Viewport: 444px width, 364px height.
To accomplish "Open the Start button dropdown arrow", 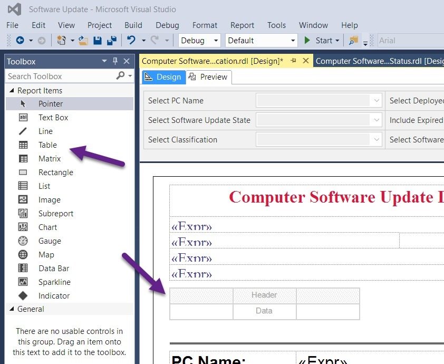I will 337,41.
